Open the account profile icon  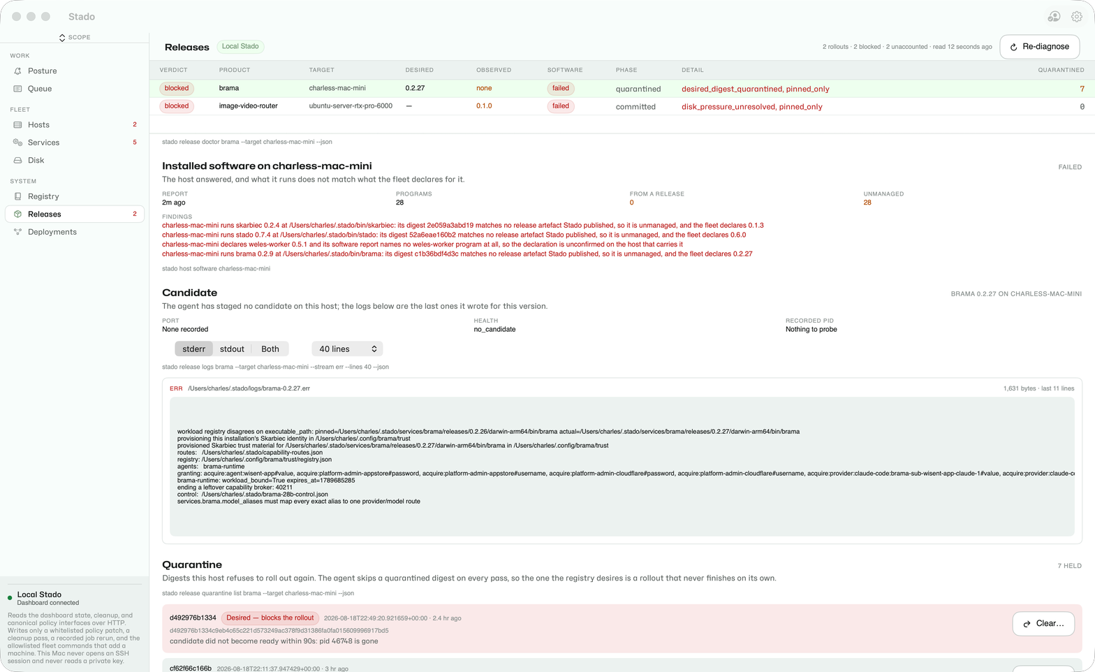(x=1054, y=17)
